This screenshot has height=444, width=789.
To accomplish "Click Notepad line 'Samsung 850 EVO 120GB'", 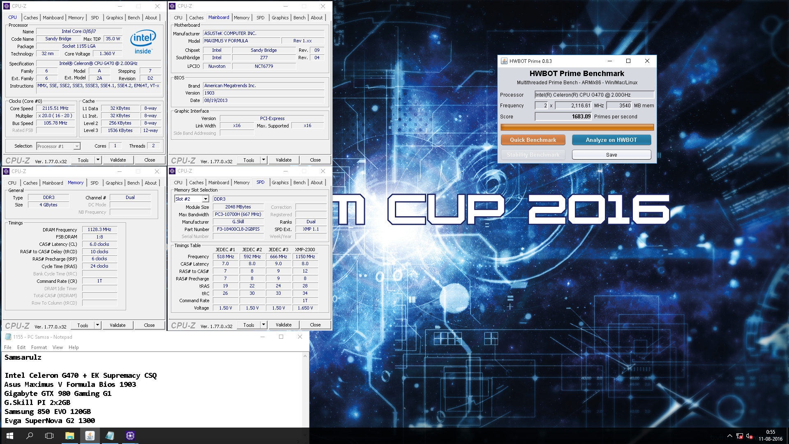I will [48, 412].
